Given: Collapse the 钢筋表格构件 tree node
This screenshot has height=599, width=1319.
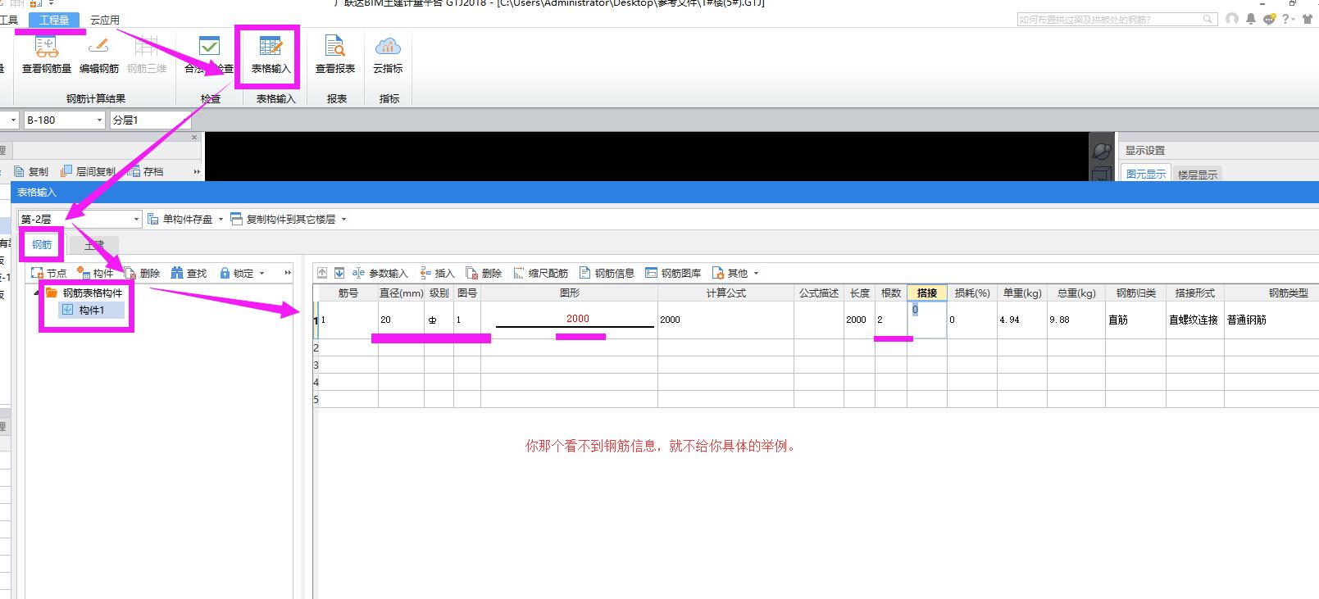Looking at the screenshot, I should 37,293.
